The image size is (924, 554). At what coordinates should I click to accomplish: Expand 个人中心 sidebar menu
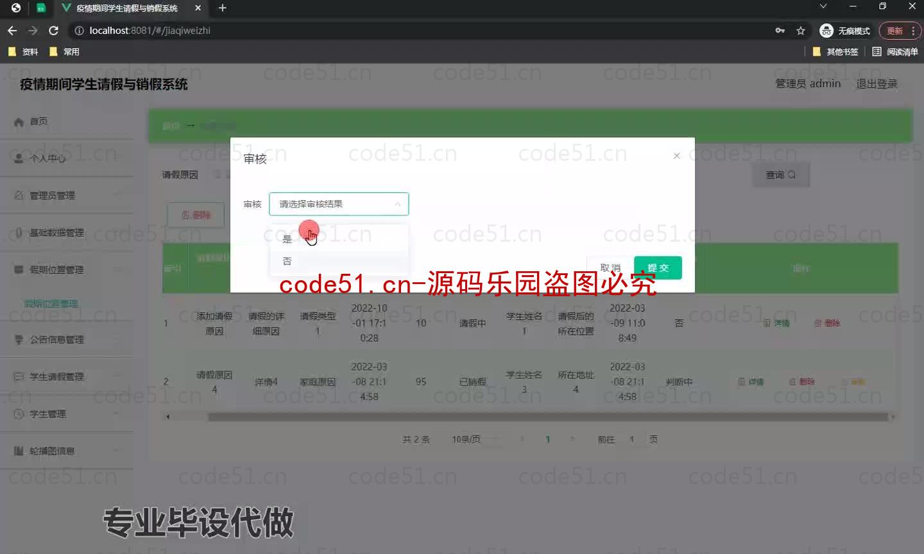(67, 158)
